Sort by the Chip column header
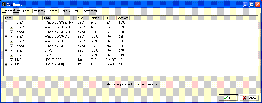The height and width of the screenshot is (103, 262). click(58, 18)
